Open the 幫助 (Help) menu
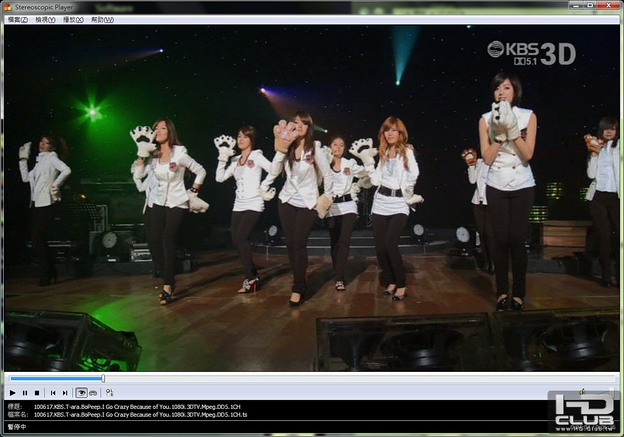This screenshot has height=437, width=624. tap(102, 19)
